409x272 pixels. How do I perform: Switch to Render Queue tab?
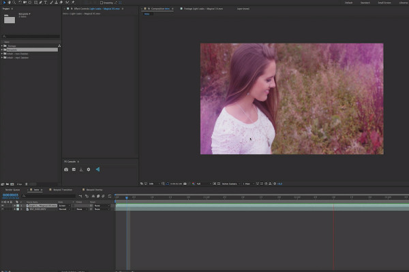point(12,190)
